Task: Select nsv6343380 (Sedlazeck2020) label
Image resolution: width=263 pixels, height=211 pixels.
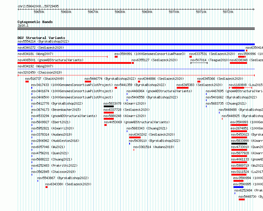Action: [x=68, y=184]
